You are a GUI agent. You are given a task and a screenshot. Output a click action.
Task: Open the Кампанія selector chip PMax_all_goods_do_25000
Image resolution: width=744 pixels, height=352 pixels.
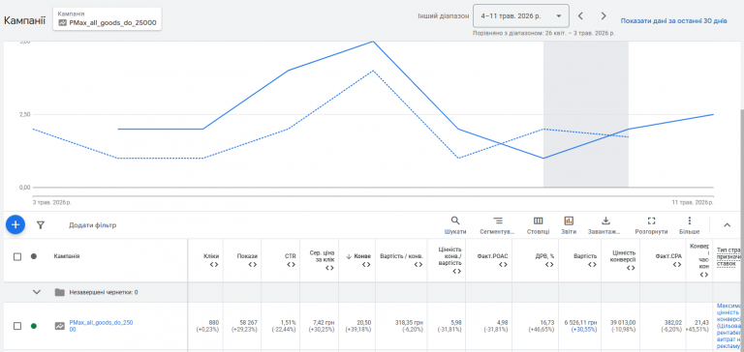tap(108, 19)
